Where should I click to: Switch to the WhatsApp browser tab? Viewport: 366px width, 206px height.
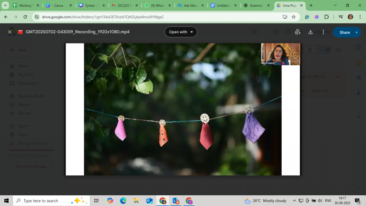(x=157, y=6)
